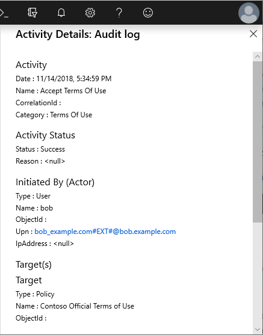Open the portal settings gear
Screen dimensions: 263x335
pyautogui.click(x=90, y=13)
